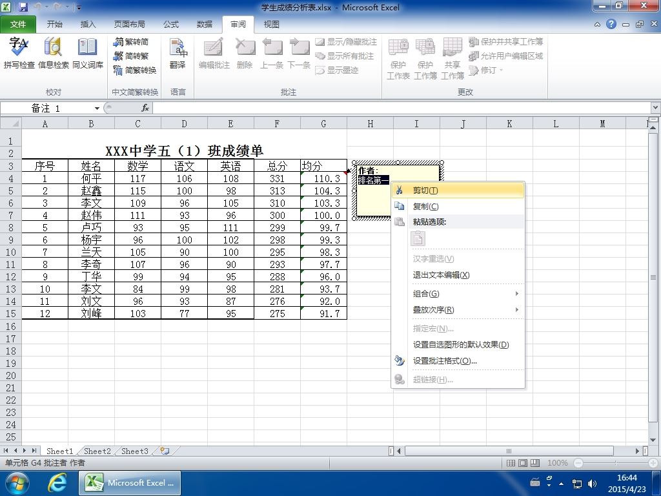Convert text with 简转繁
Screen dimensions: 661x496
tap(131, 56)
